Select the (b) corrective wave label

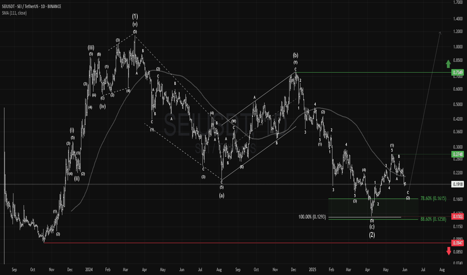[x=295, y=55]
